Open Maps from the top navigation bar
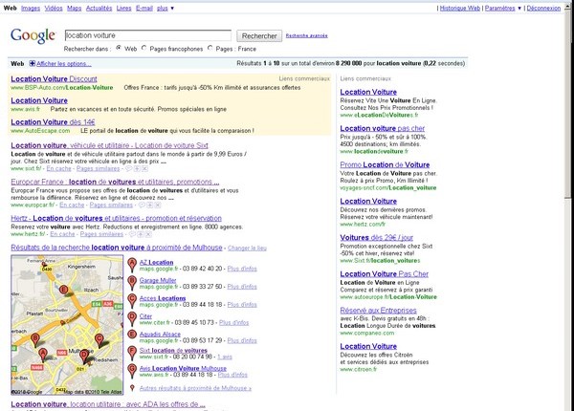This screenshot has width=574, height=411. coord(74,8)
